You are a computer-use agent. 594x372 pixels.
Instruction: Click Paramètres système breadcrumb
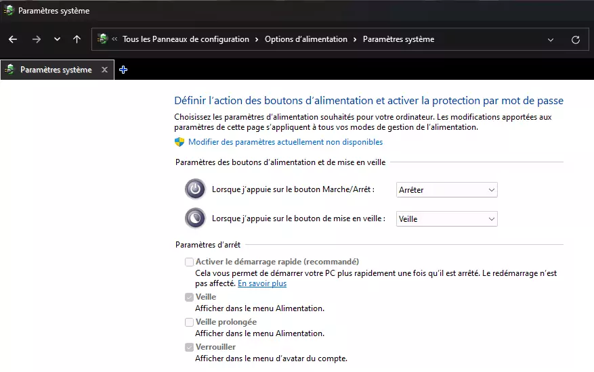pyautogui.click(x=398, y=39)
